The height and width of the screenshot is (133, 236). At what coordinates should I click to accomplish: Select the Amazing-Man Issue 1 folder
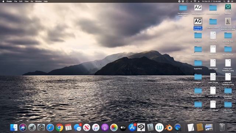pyautogui.click(x=228, y=38)
